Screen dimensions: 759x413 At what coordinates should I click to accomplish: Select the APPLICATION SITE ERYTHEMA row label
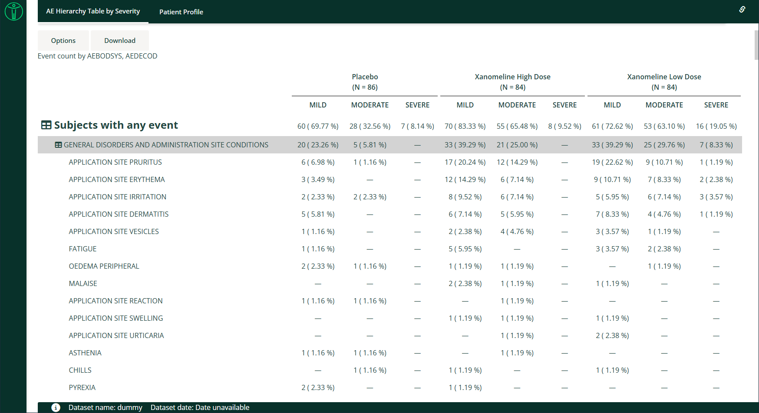[x=116, y=179]
